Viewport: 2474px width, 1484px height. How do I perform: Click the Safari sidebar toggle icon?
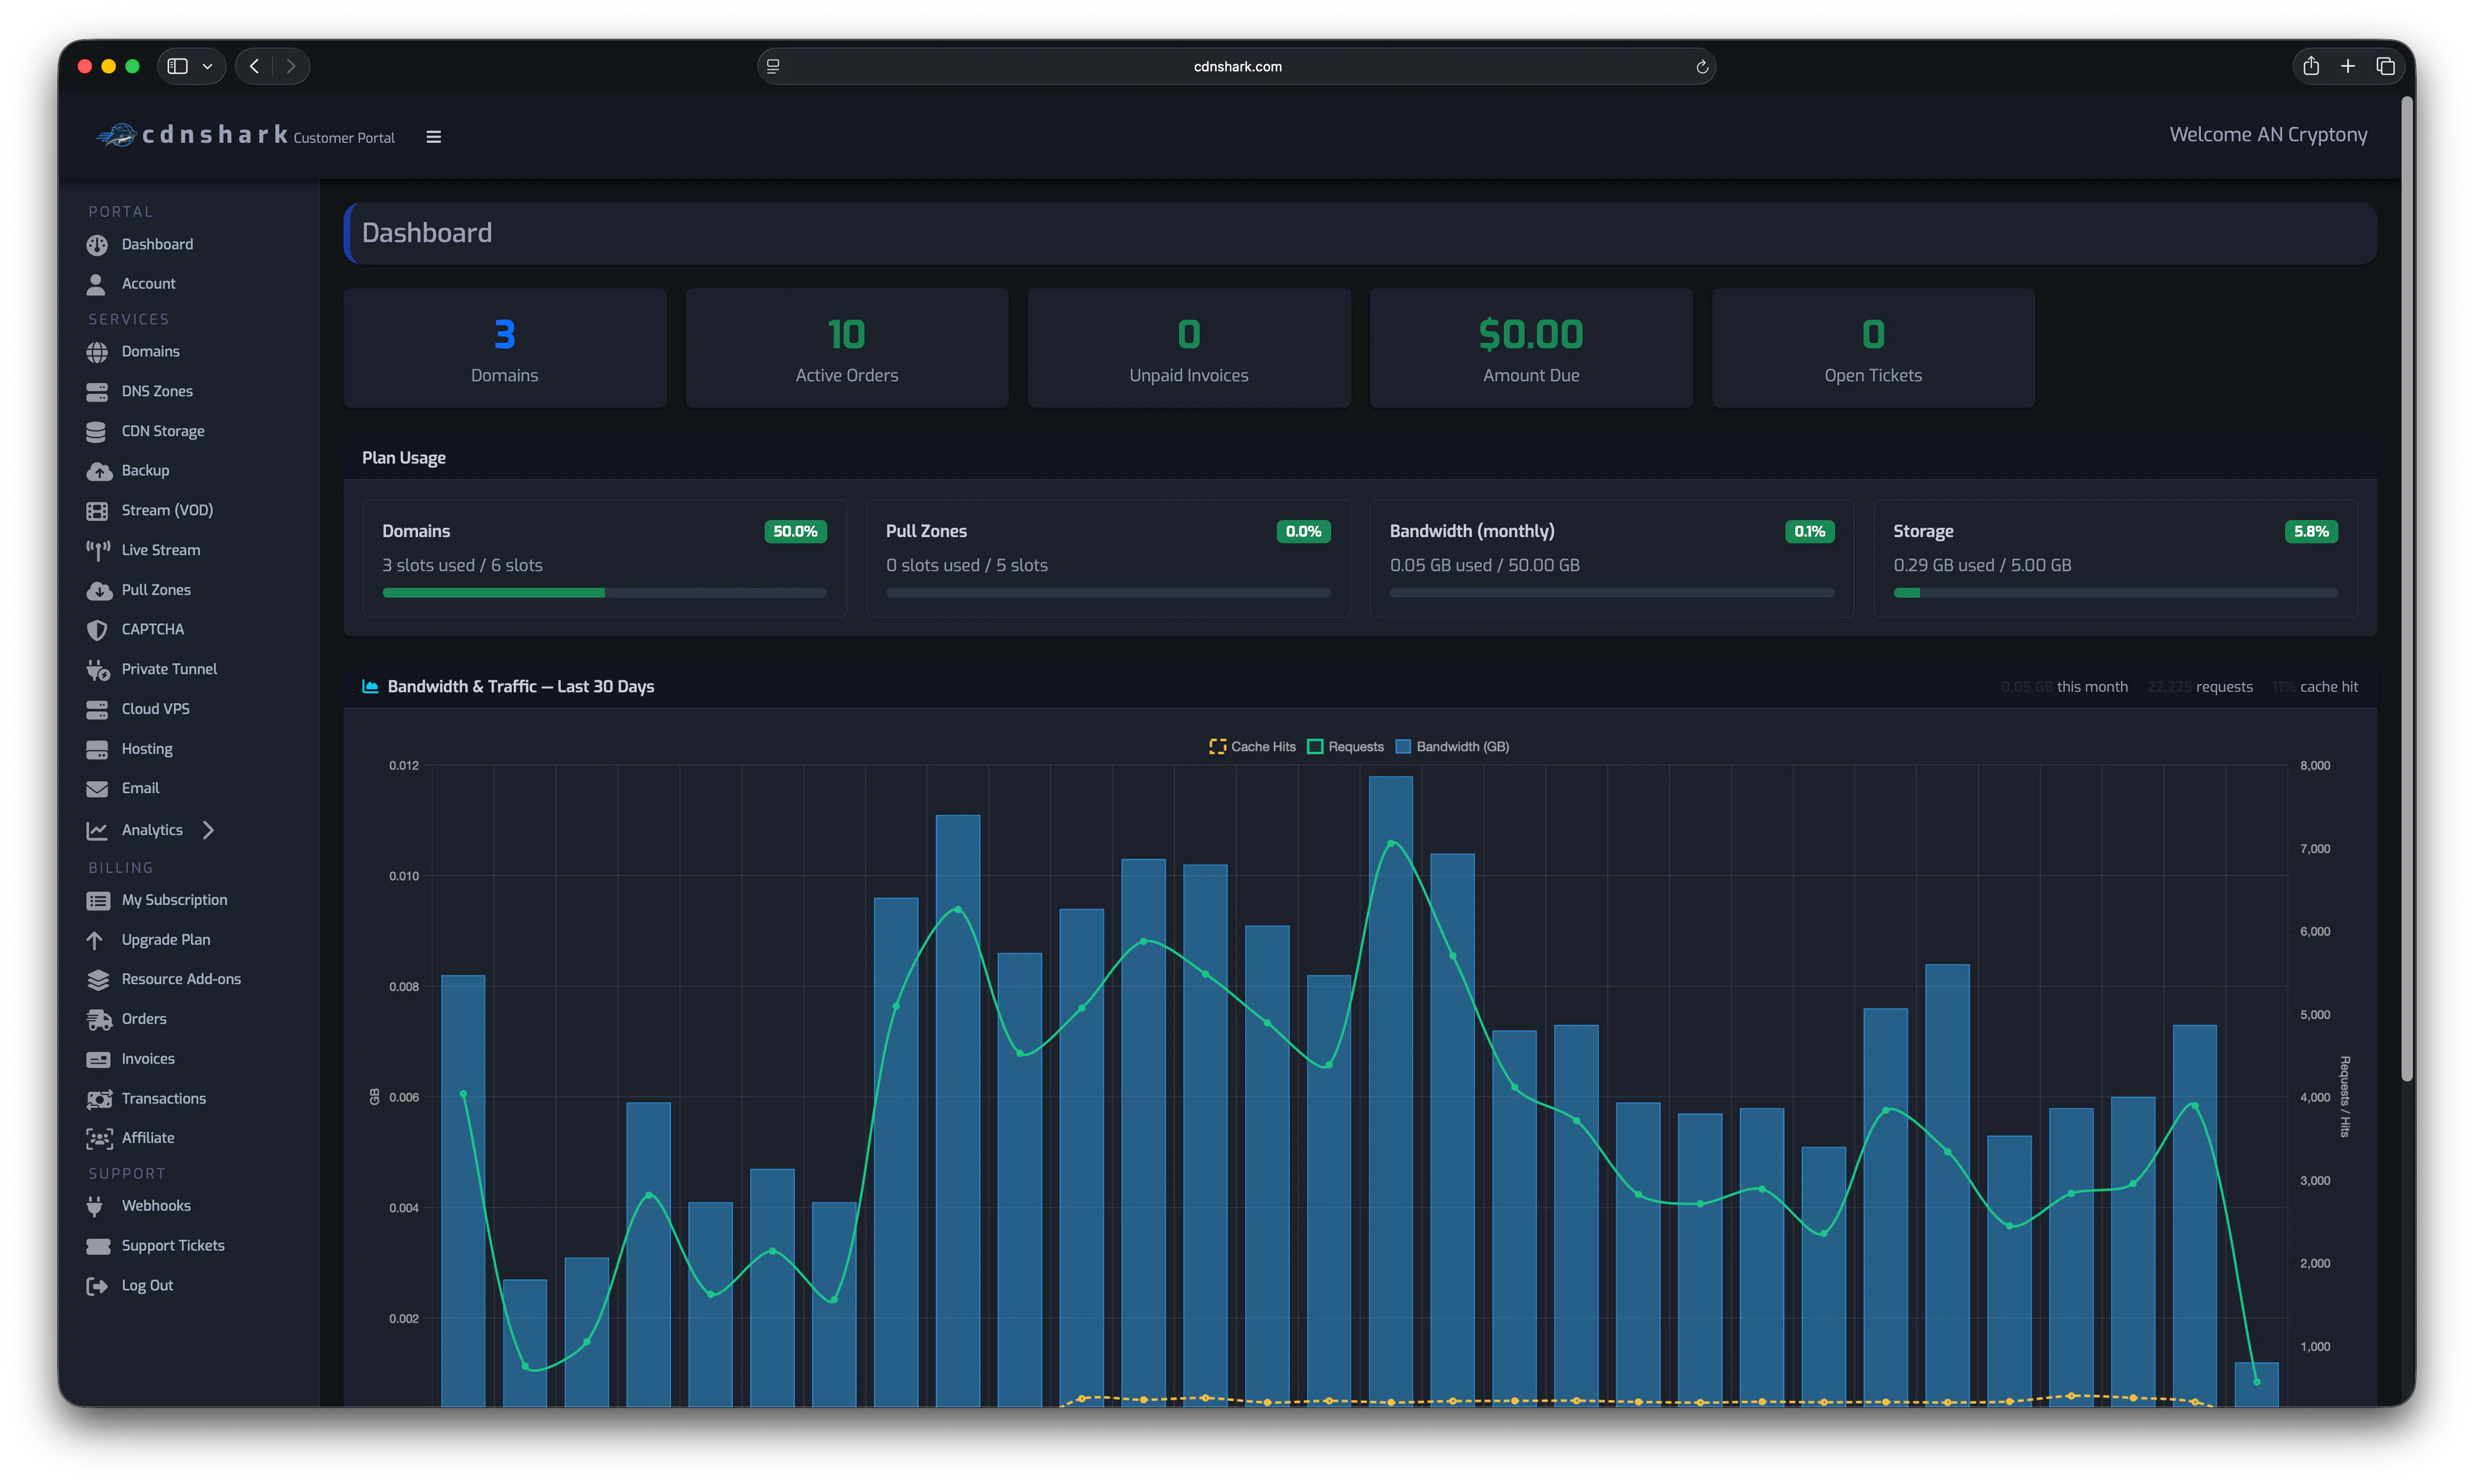[178, 66]
